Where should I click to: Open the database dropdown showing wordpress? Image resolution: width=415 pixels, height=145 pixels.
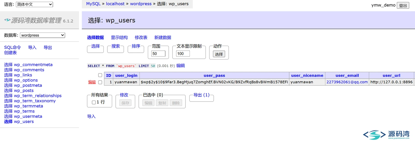[x=43, y=35]
